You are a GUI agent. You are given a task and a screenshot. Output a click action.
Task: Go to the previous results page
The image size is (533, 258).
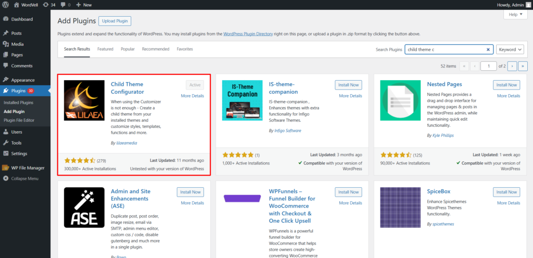(x=475, y=66)
